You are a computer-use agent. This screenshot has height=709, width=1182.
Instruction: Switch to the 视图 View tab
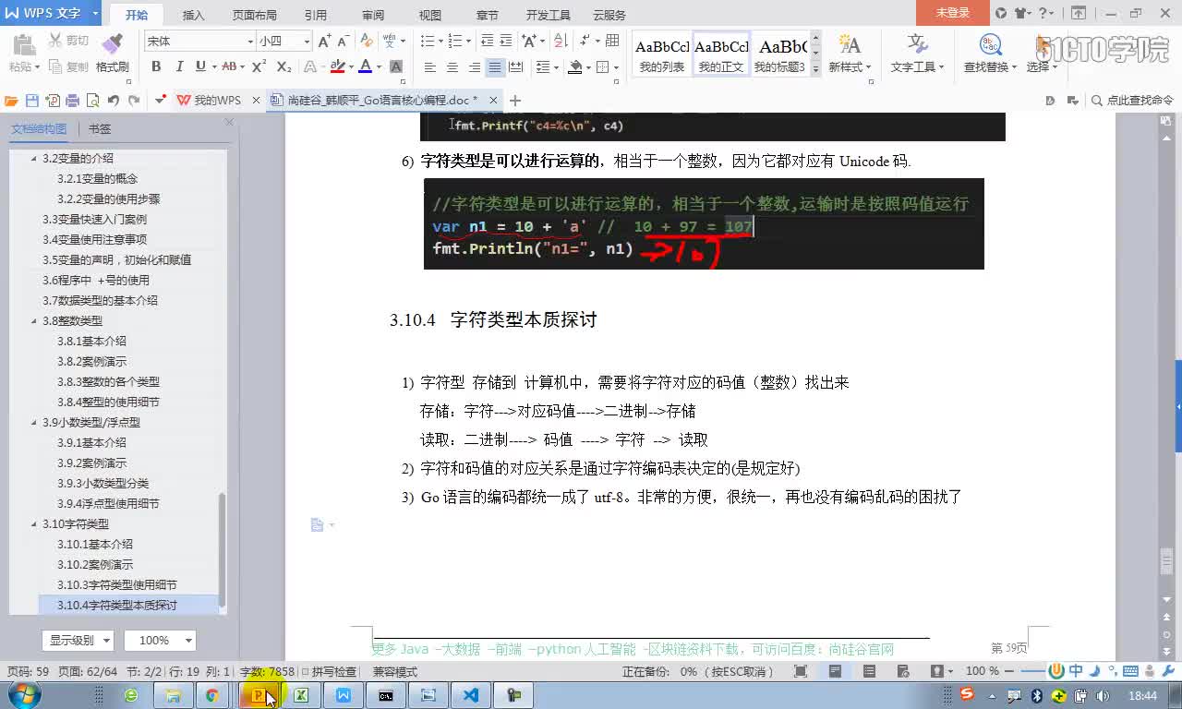click(x=430, y=15)
